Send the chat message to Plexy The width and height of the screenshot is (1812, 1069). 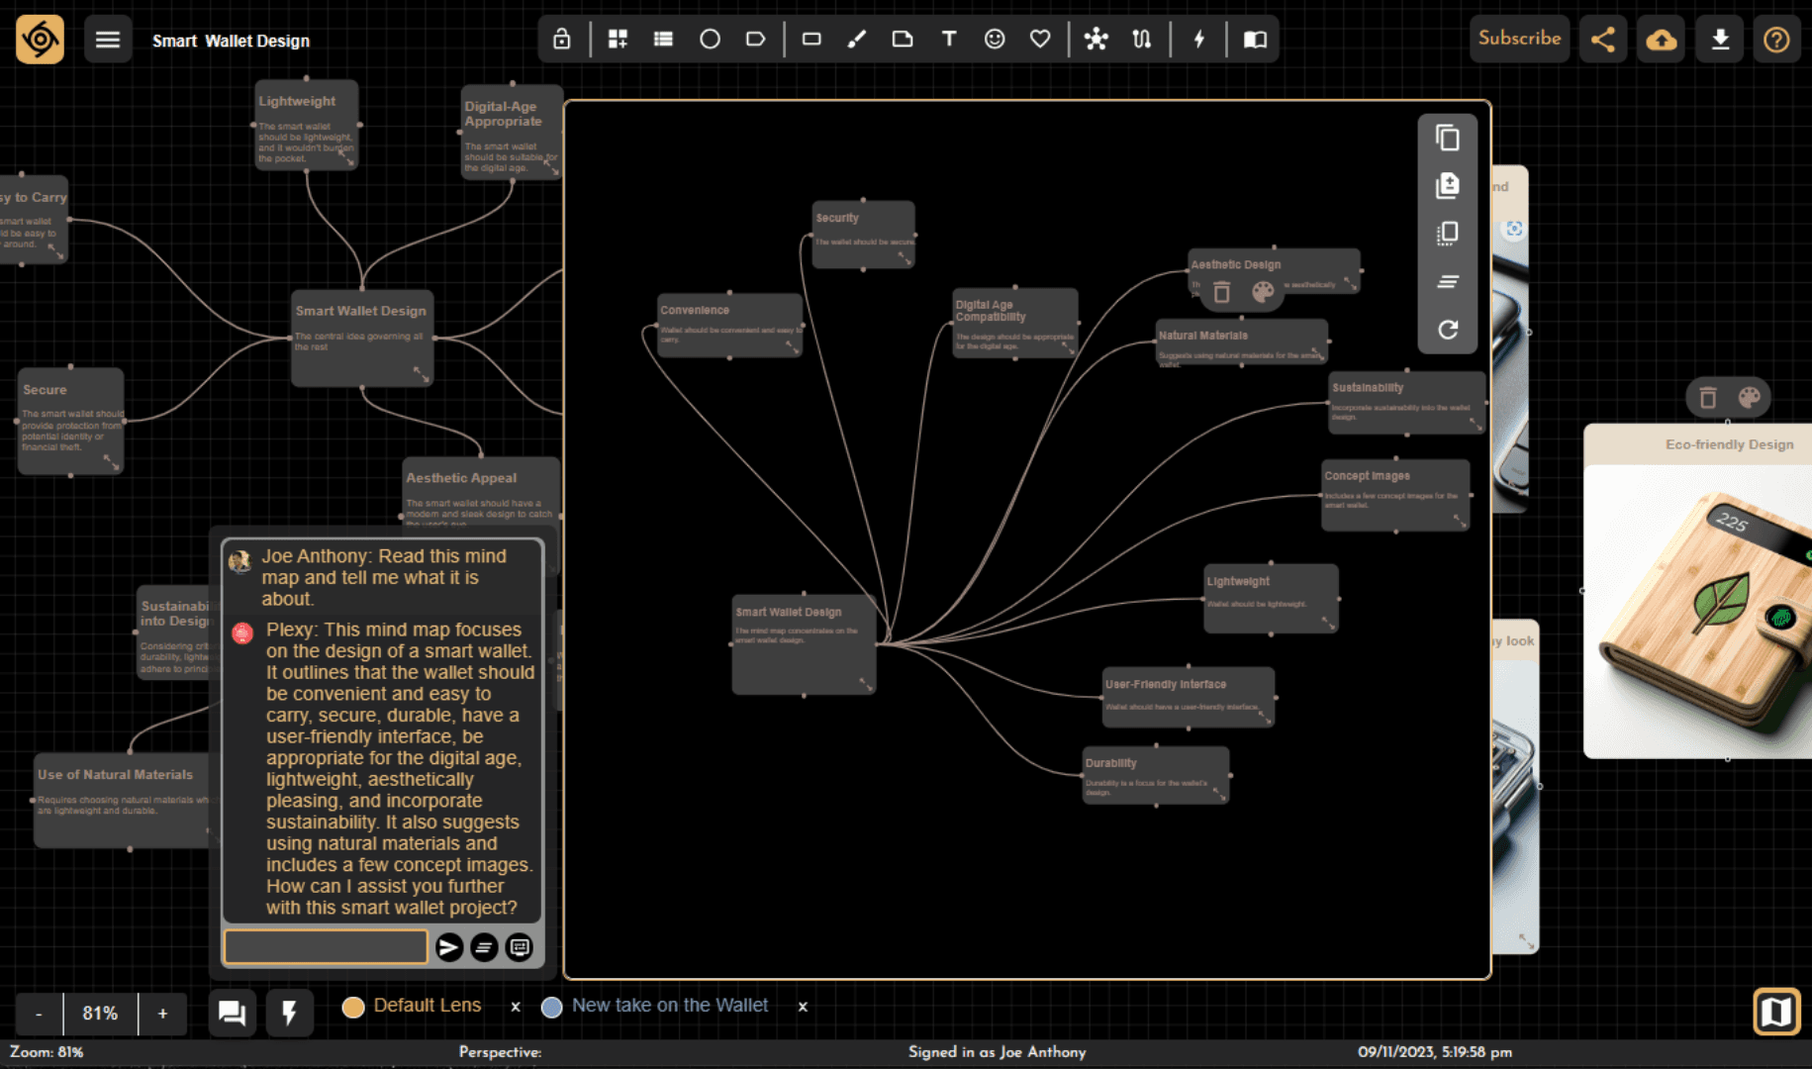point(448,947)
